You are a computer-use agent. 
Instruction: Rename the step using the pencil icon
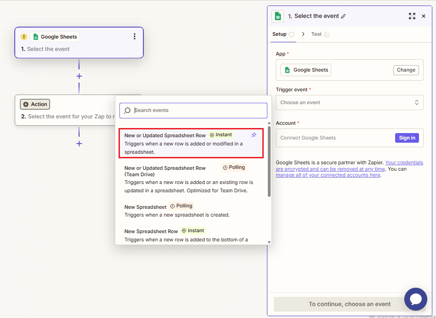pyautogui.click(x=343, y=16)
